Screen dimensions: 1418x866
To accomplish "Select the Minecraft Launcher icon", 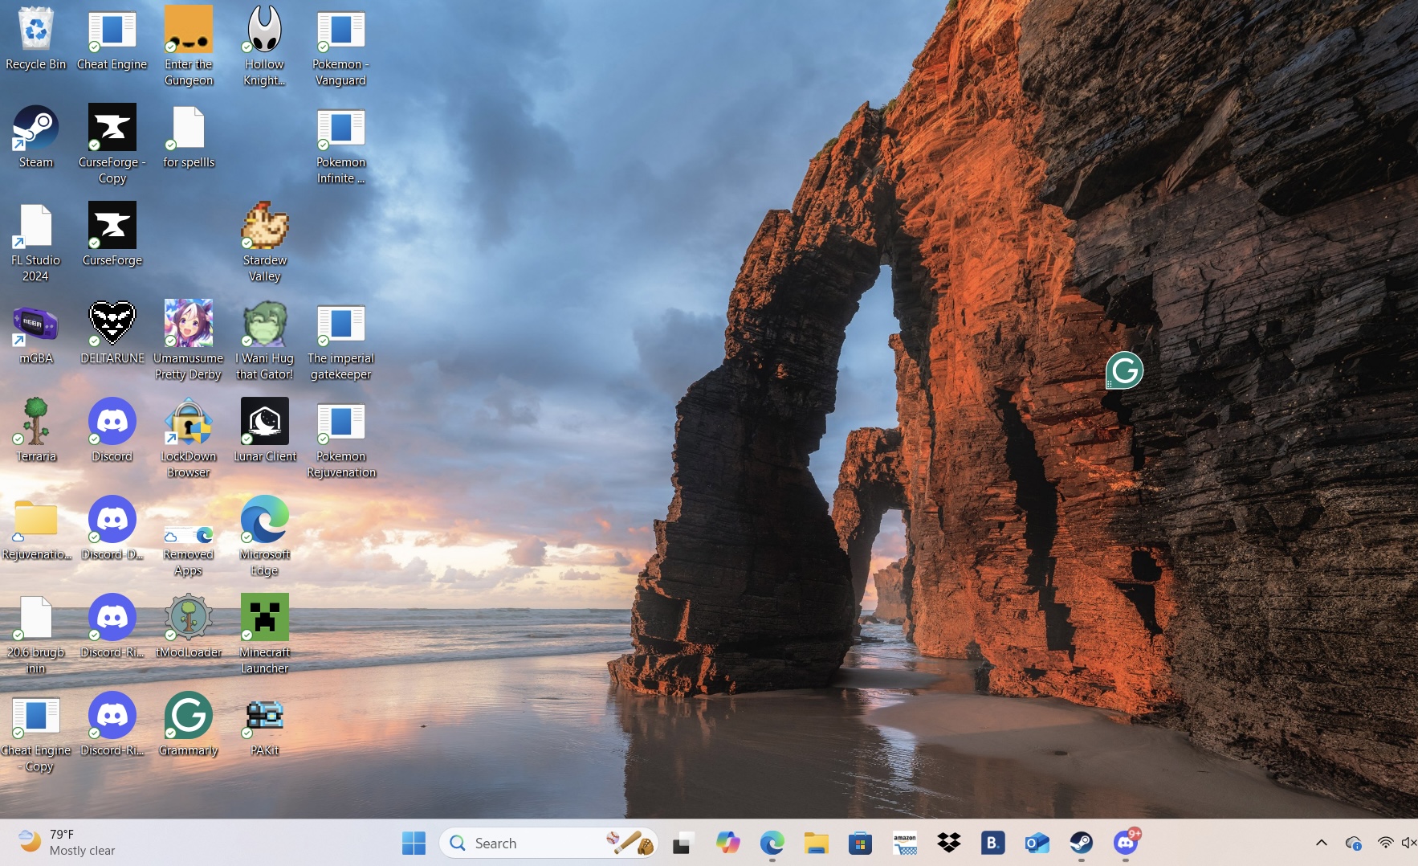I will tap(264, 618).
